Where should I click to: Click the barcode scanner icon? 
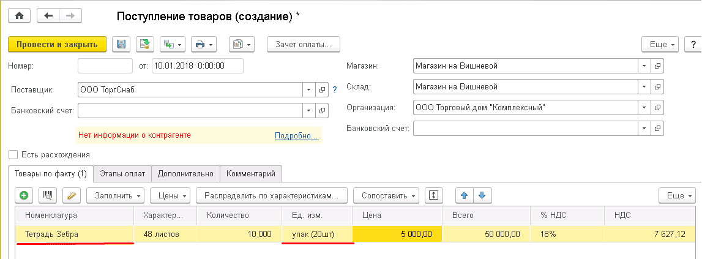(x=48, y=195)
